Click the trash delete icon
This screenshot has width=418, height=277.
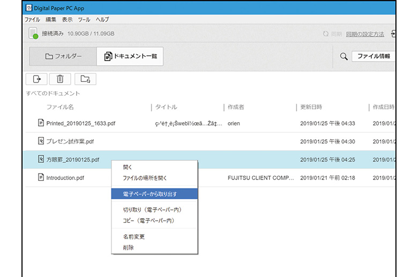[x=60, y=79]
